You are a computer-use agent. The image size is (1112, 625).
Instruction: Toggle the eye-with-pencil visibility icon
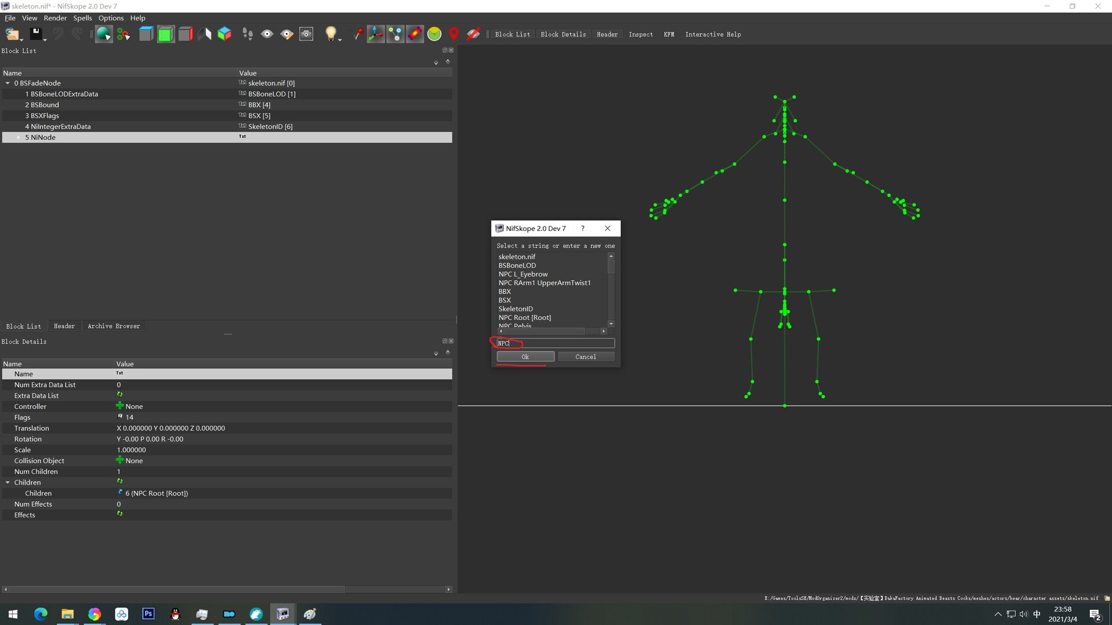(x=287, y=34)
